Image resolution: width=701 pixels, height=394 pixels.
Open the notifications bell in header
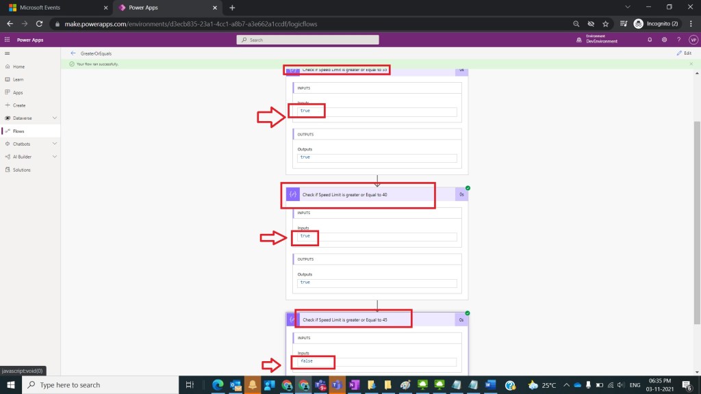pos(650,40)
